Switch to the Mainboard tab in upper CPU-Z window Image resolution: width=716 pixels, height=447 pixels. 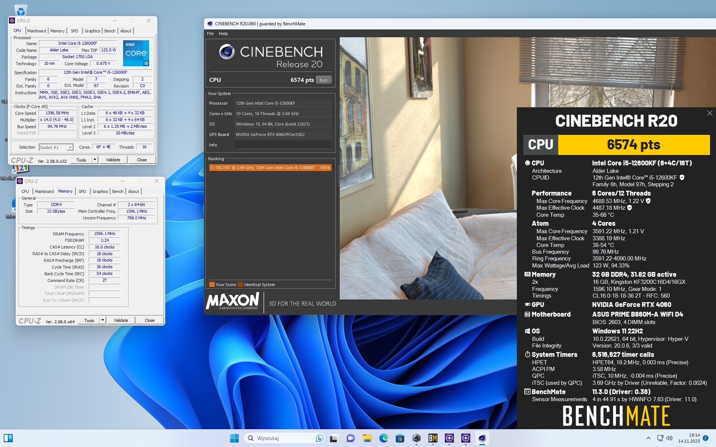coord(37,31)
